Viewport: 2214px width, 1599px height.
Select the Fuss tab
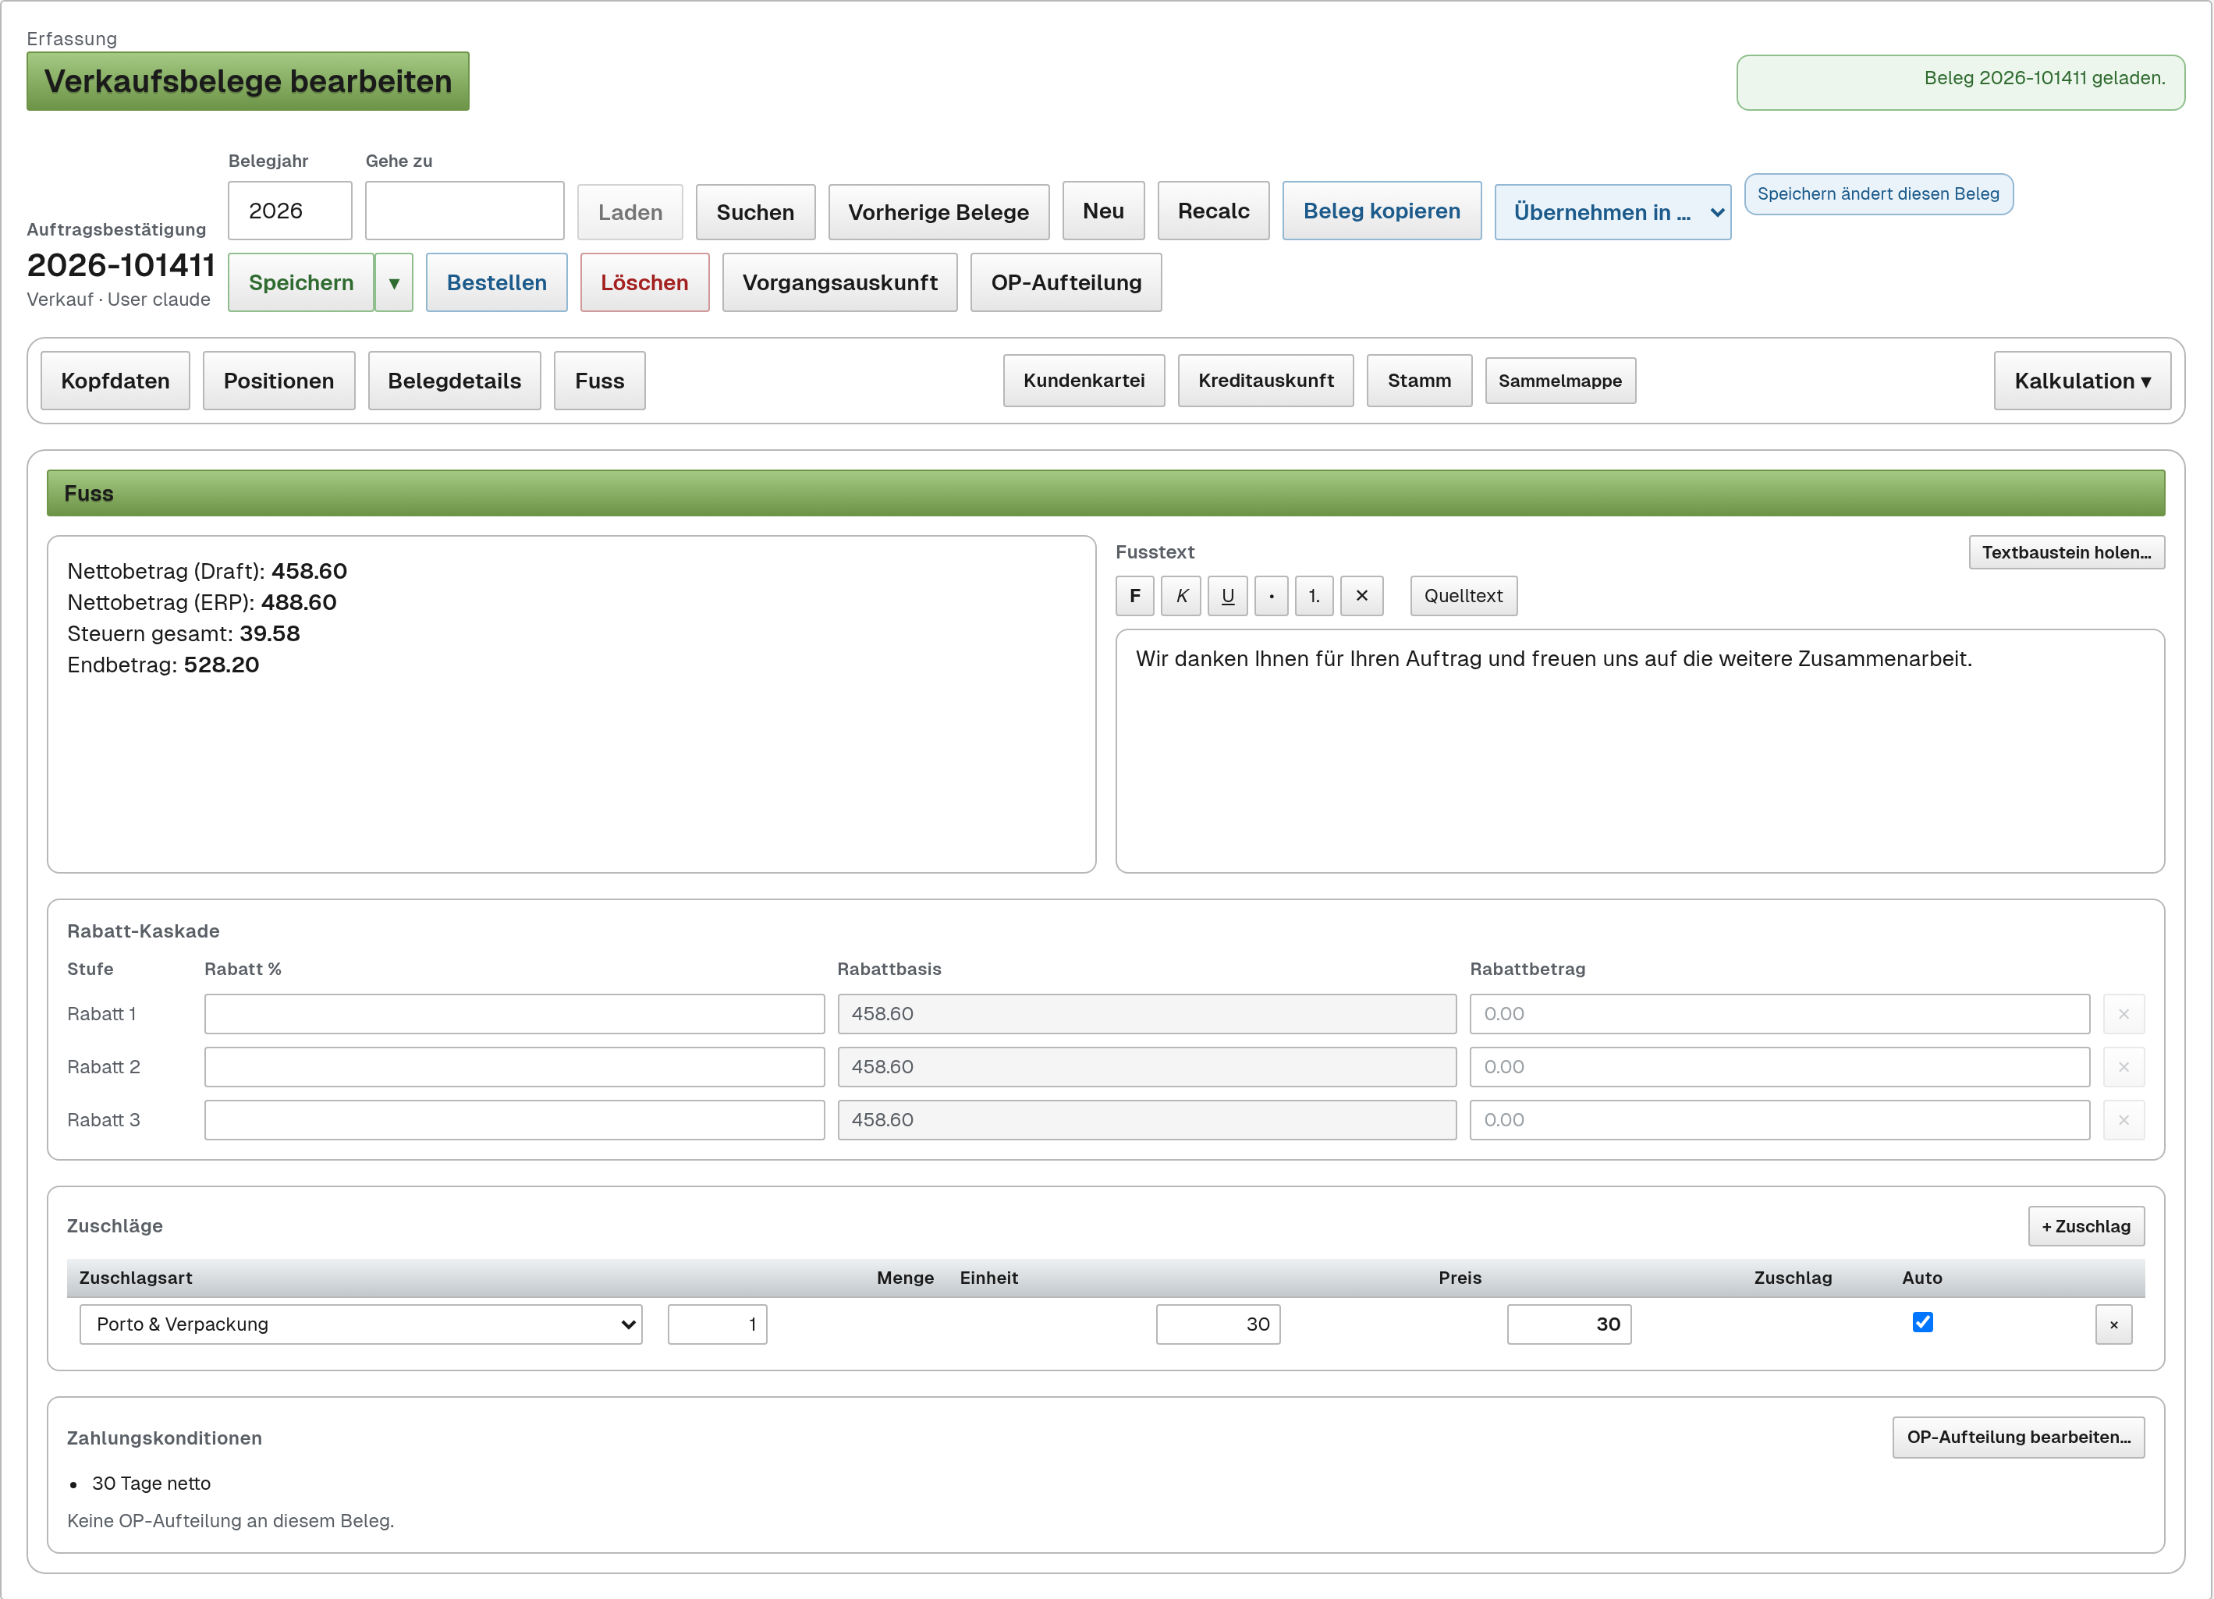pos(599,381)
